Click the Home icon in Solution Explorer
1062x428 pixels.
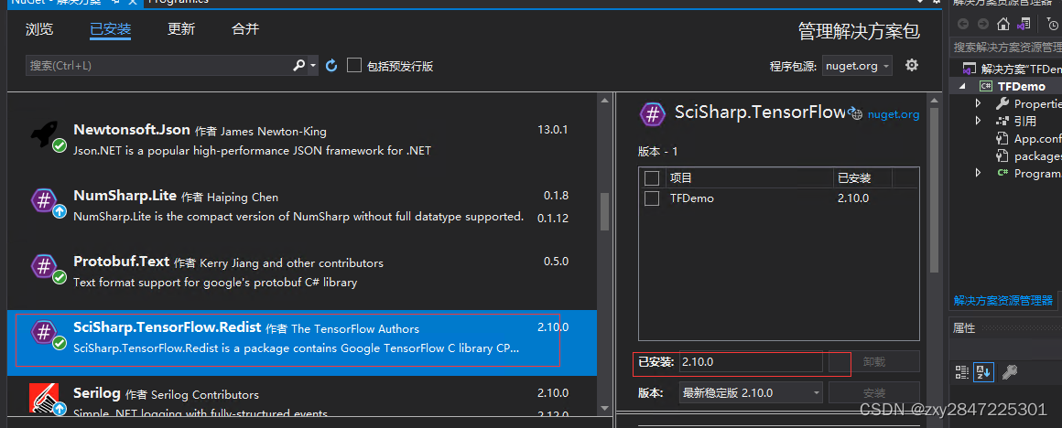[x=1003, y=25]
